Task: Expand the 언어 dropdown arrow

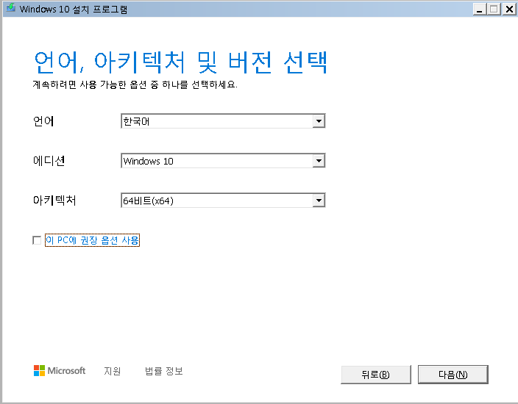Action: 319,121
